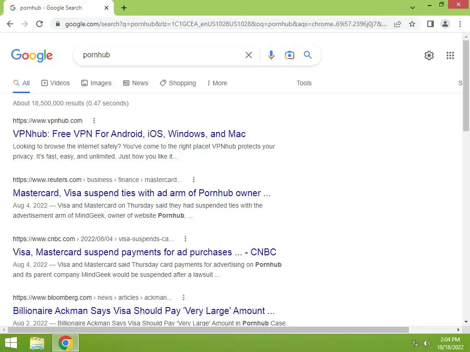The image size is (470, 352).
Task: Switch to News results tab
Action: (135, 83)
